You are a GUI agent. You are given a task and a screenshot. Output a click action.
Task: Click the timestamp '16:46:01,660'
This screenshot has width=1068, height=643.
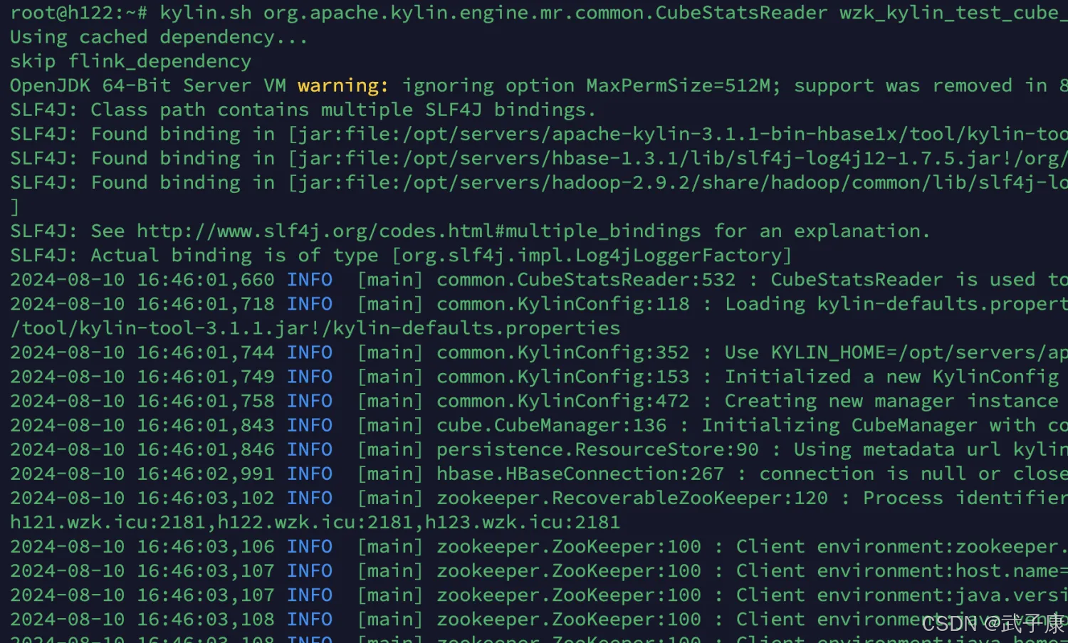pos(205,280)
